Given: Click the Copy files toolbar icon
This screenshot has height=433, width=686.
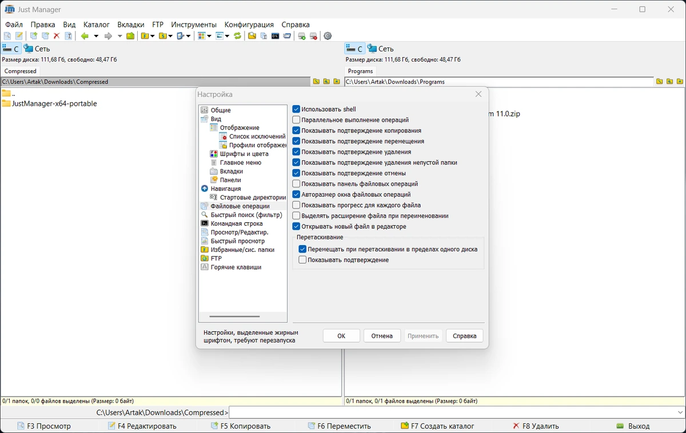Looking at the screenshot, I should (x=34, y=36).
